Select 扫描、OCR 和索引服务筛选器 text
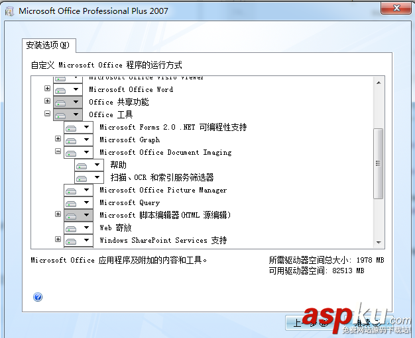The height and width of the screenshot is (338, 415). click(162, 177)
